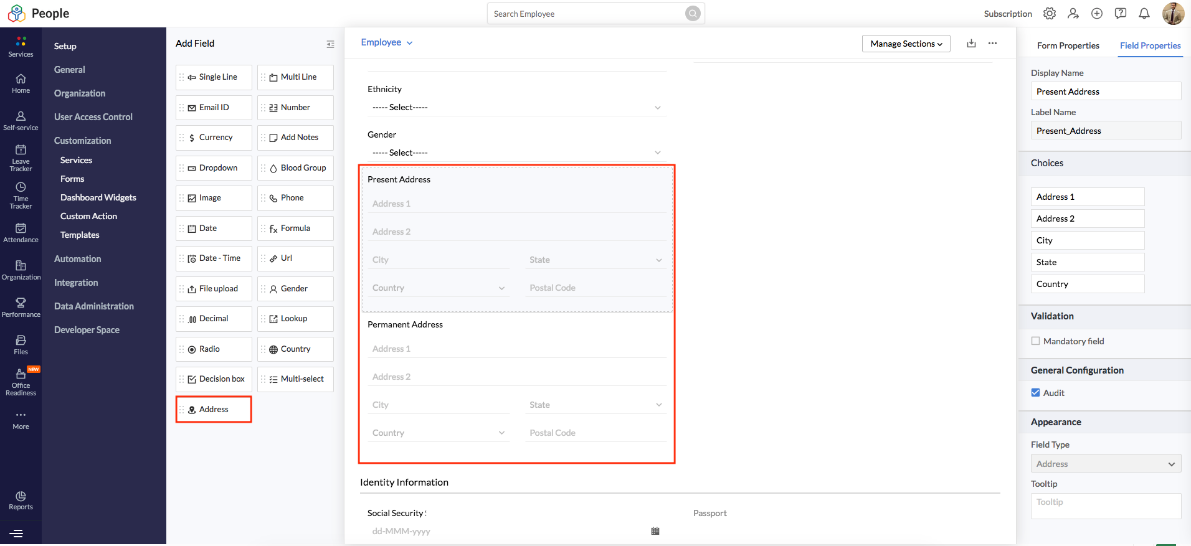This screenshot has width=1191, height=546.
Task: Click the plus quick-add icon
Action: [1097, 13]
